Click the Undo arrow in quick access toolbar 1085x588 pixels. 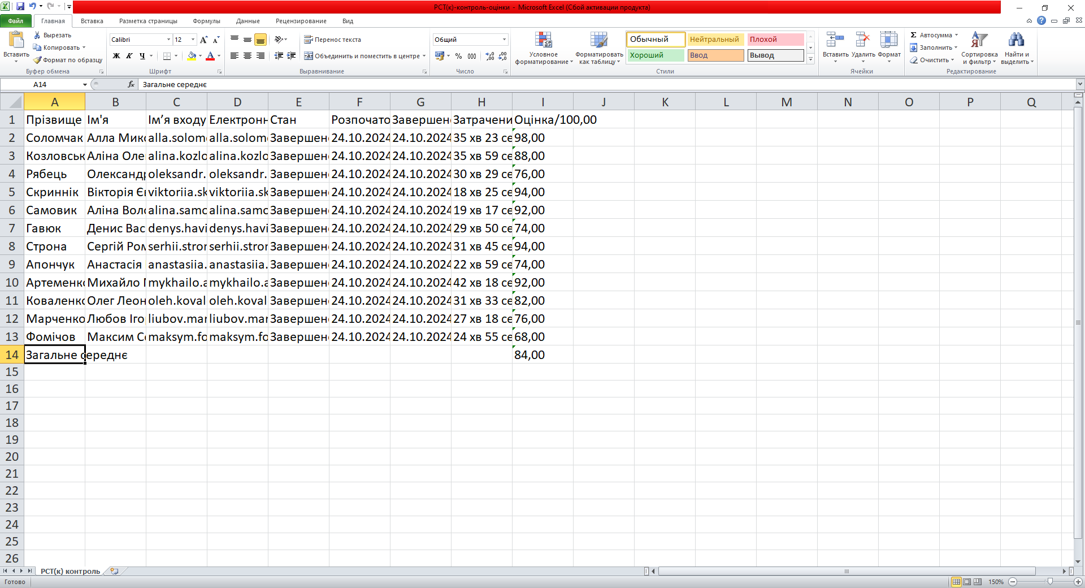pyautogui.click(x=32, y=6)
